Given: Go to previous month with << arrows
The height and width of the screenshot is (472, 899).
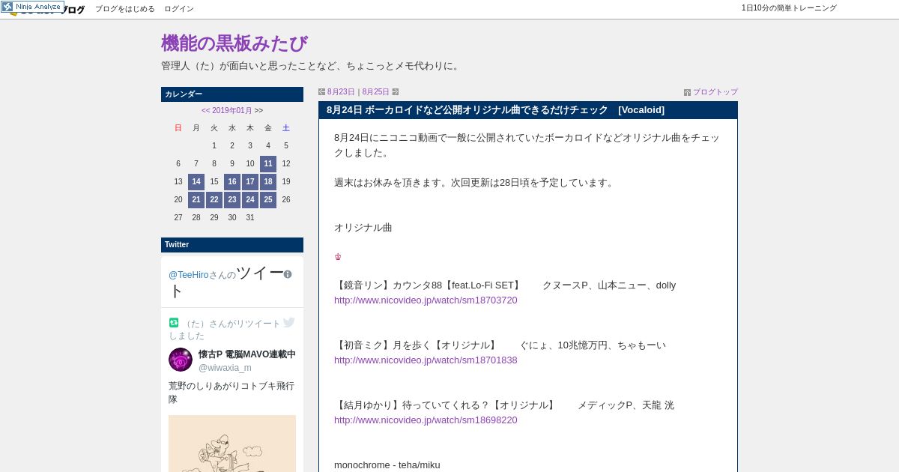Looking at the screenshot, I should tap(206, 110).
